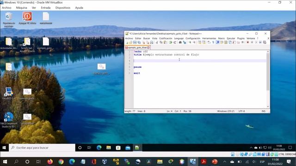The image size is (296, 166).
Task: Click the 'exit' line in the editor
Action: click(137, 73)
